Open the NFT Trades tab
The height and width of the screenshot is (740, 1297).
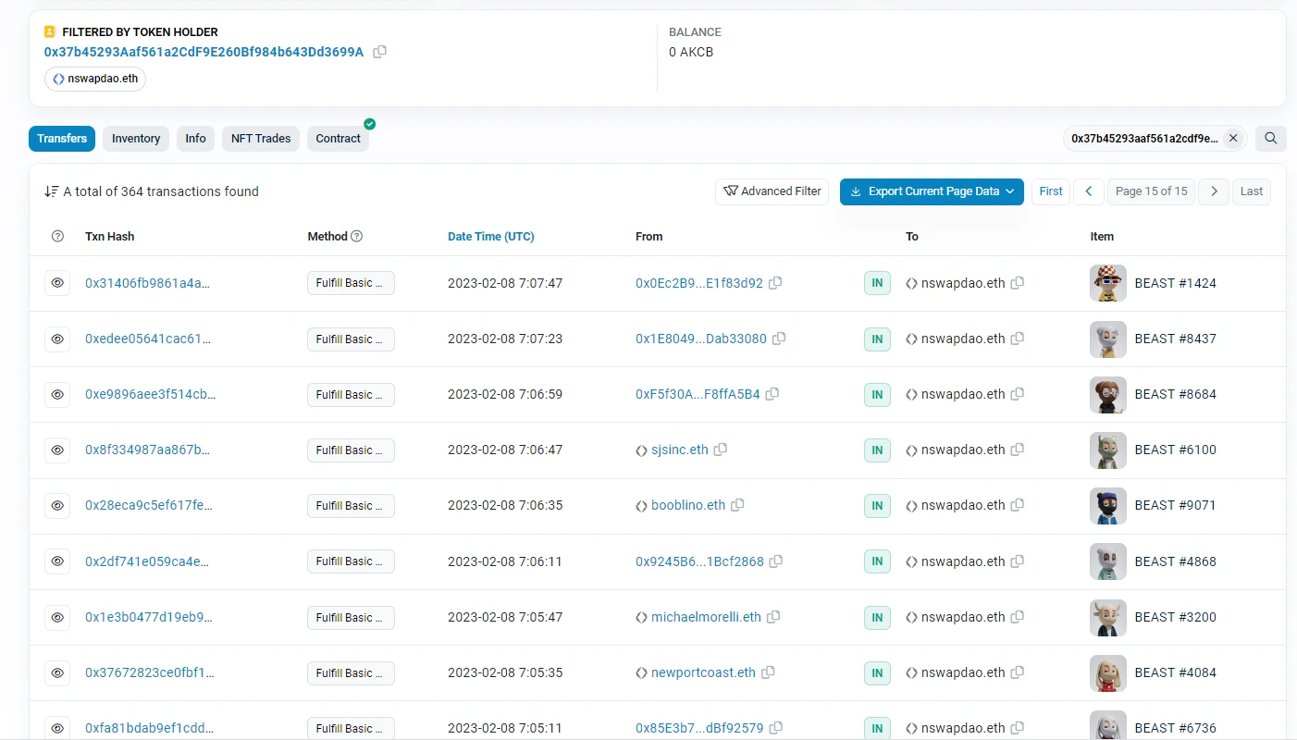pyautogui.click(x=260, y=139)
